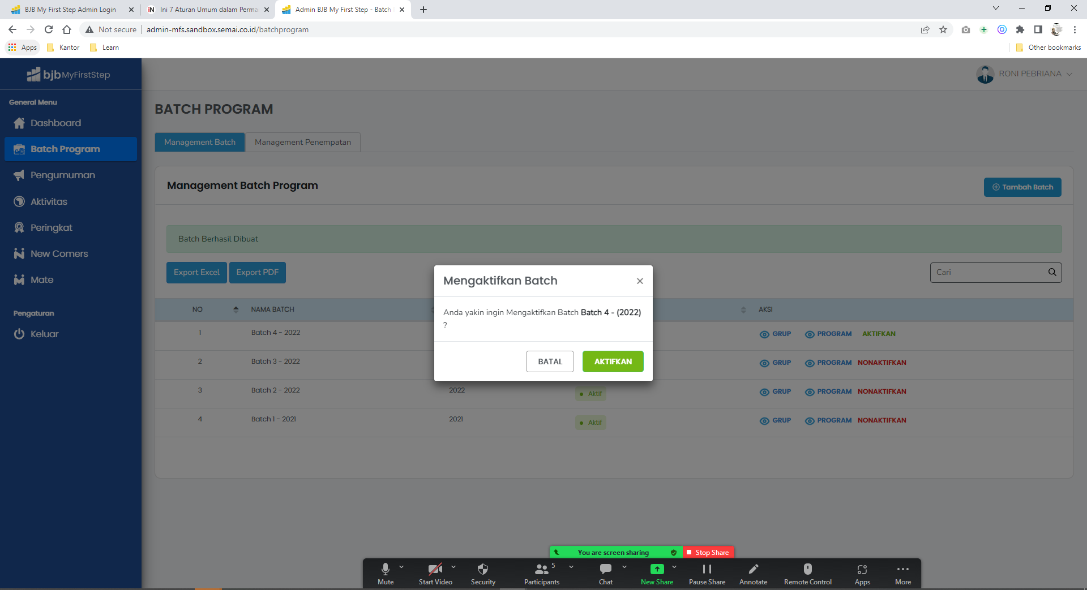The height and width of the screenshot is (590, 1087).
Task: Export the table to Excel
Action: click(196, 273)
